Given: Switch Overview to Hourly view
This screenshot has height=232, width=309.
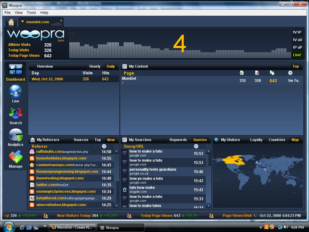Looking at the screenshot, I should point(95,66).
